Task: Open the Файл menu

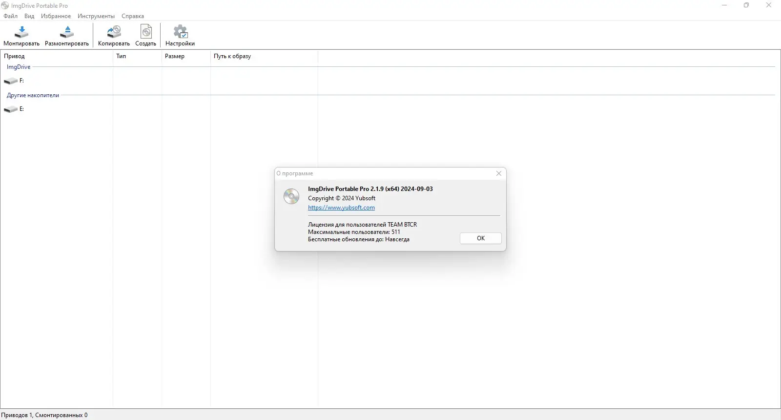Action: (x=10, y=16)
